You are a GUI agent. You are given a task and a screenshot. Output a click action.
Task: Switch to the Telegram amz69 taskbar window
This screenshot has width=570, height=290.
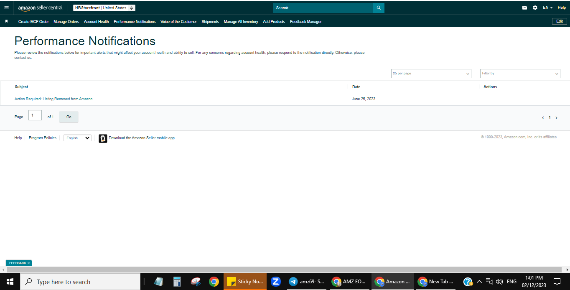click(x=307, y=282)
